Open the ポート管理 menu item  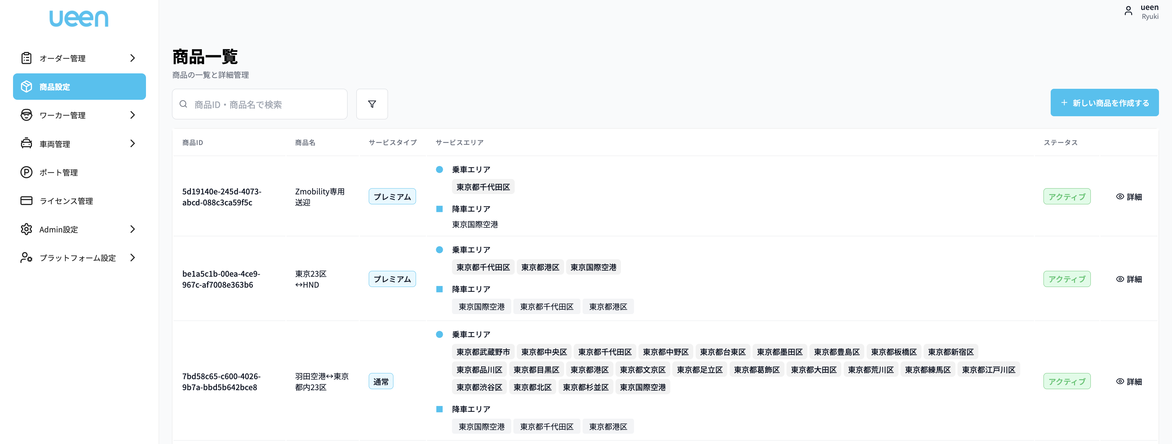[58, 172]
